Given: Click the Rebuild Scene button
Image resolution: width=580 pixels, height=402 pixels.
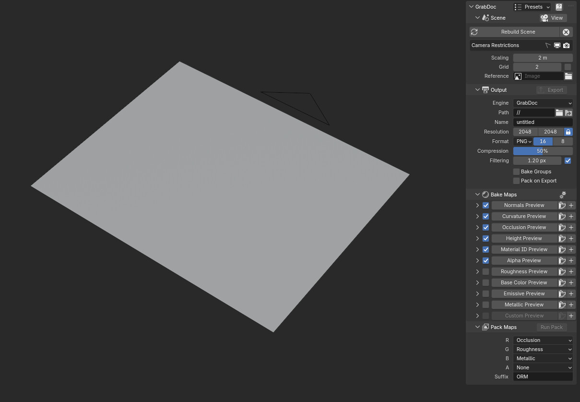Looking at the screenshot, I should 518,32.
